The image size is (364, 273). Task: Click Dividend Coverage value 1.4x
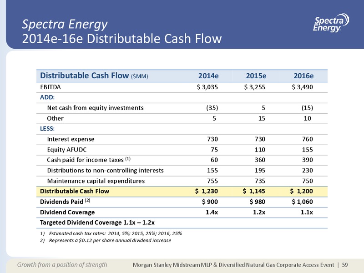212,212
